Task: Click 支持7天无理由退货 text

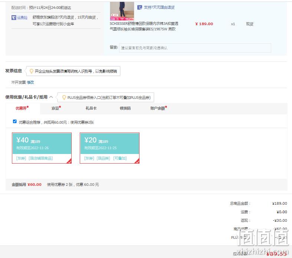Action: tap(159, 7)
